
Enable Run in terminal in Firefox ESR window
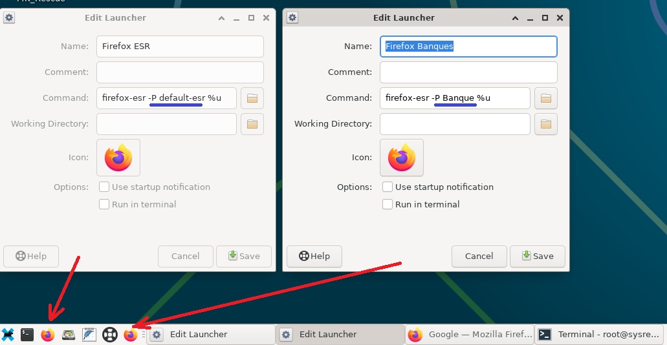pos(104,204)
